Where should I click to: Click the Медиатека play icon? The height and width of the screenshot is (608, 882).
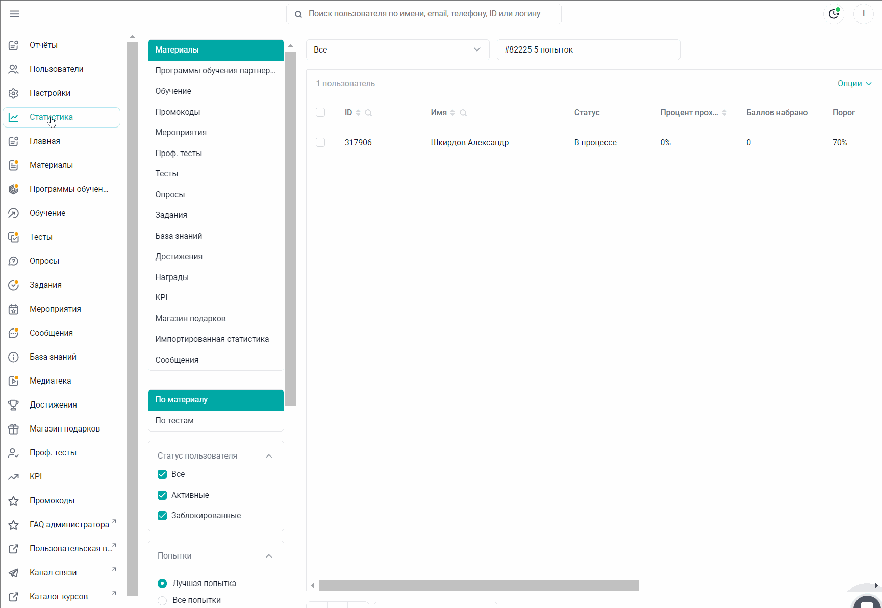pos(14,381)
